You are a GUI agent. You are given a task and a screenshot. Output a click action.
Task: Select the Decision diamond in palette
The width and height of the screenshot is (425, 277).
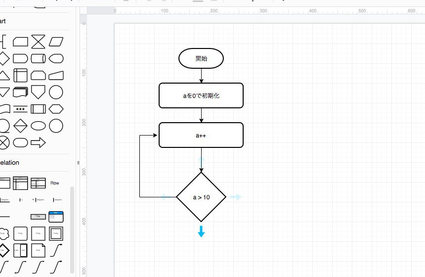coord(4,58)
